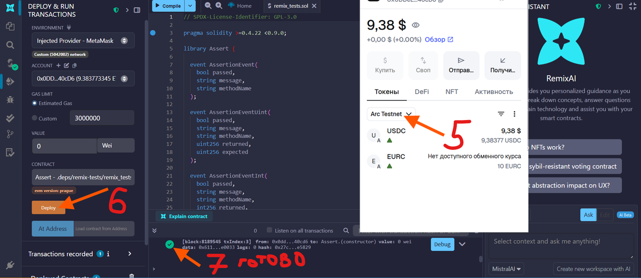Open the Environment dropdown Injected Provider - MetaMask
Screen dimensions: 641x278
83,40
